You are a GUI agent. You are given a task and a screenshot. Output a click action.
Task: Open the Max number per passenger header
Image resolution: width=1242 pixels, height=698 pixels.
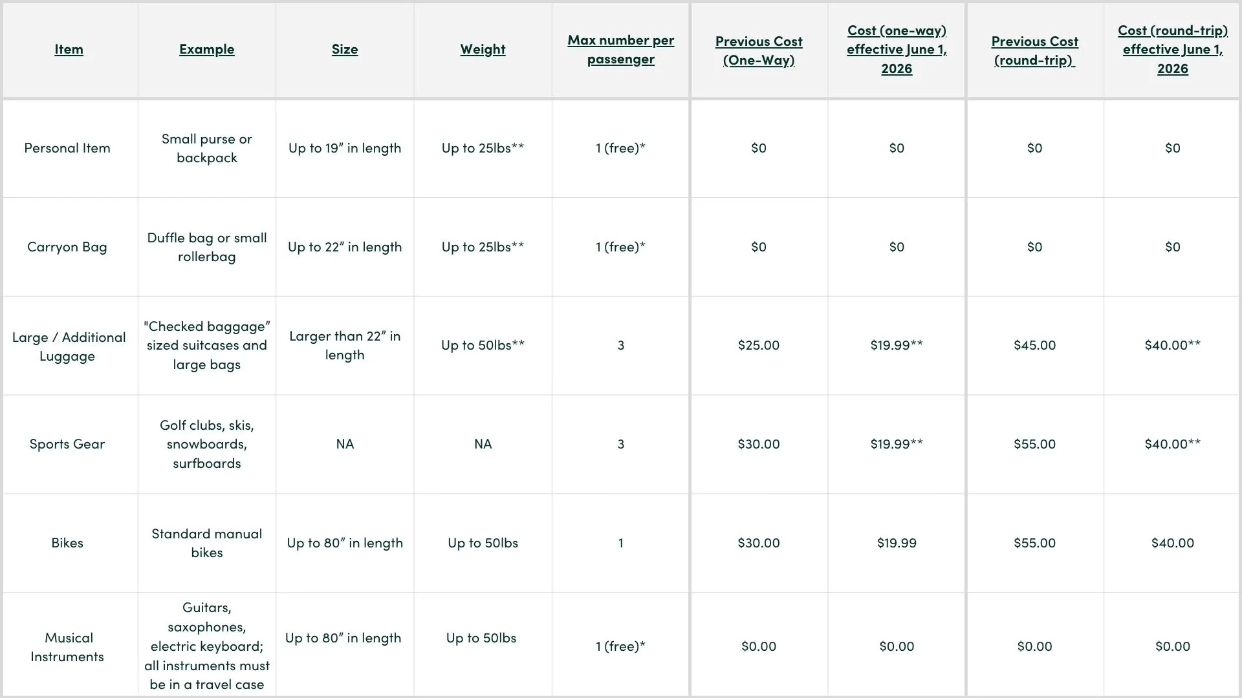(621, 49)
